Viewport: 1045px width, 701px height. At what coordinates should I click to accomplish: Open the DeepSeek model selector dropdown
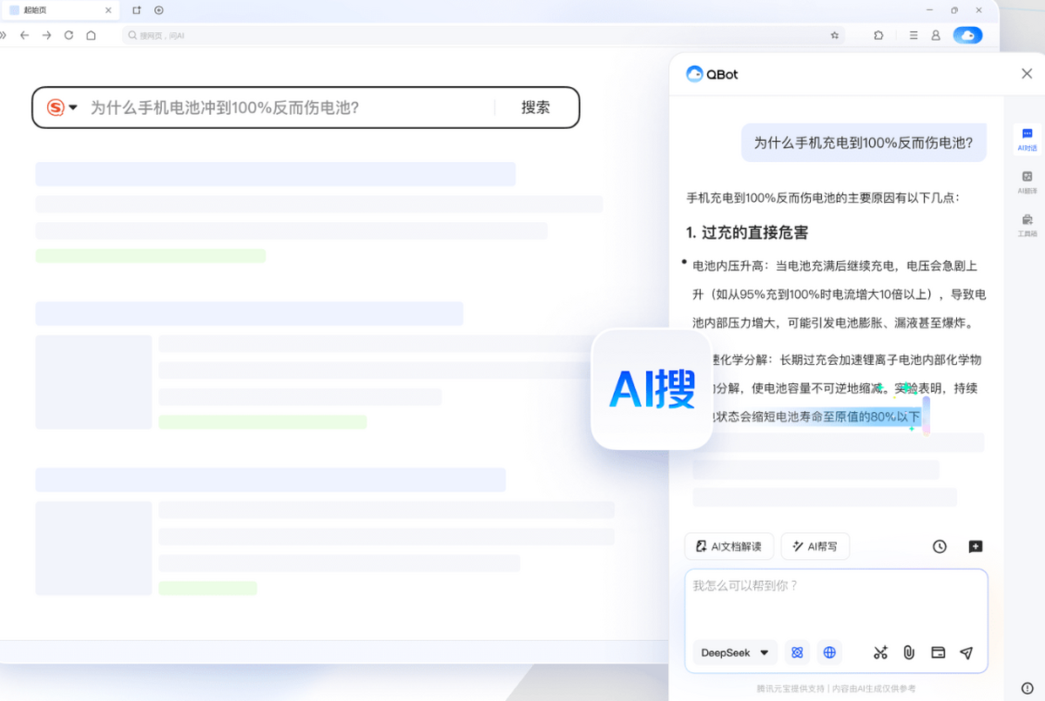pos(734,652)
